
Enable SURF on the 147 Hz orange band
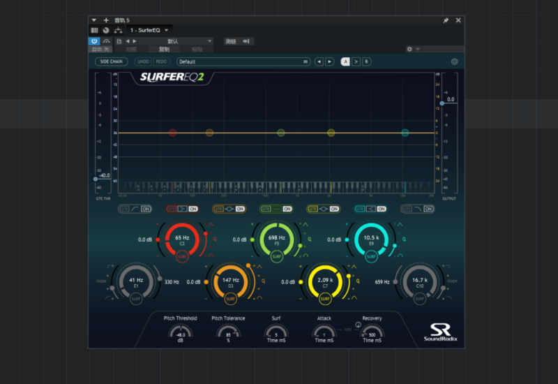(x=230, y=299)
